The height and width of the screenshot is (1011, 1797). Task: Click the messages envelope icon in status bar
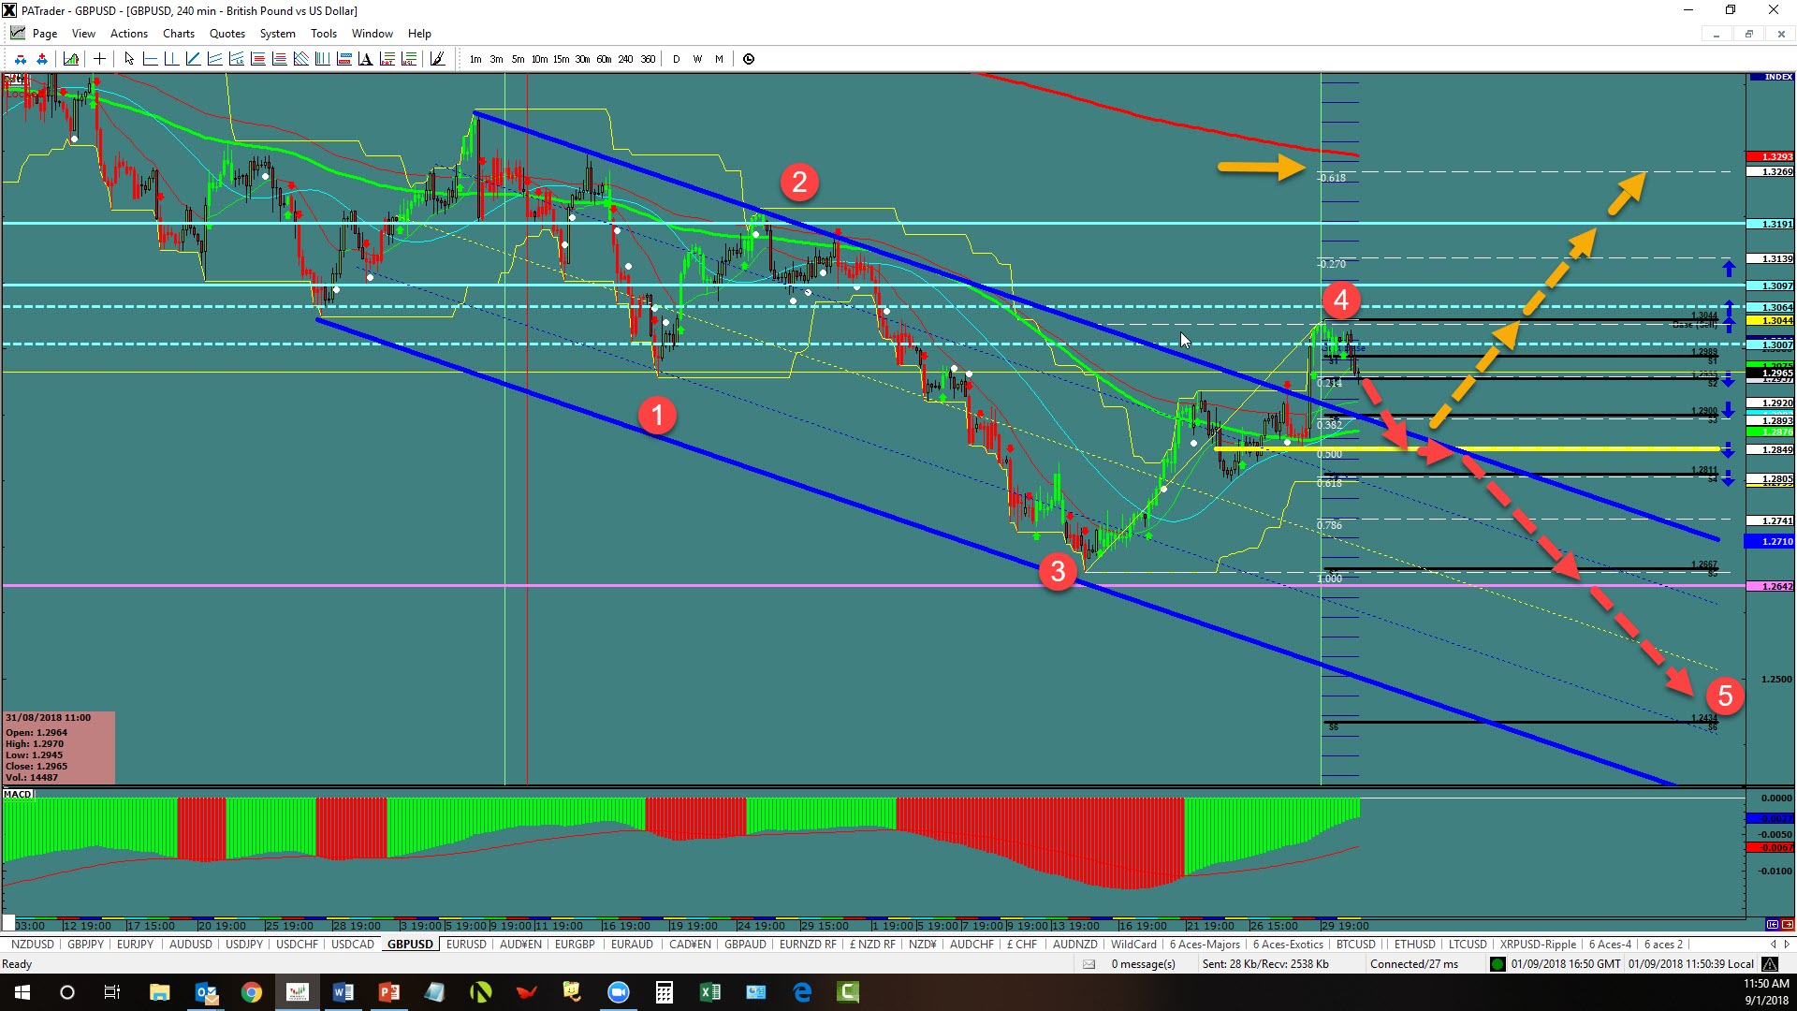click(1088, 964)
